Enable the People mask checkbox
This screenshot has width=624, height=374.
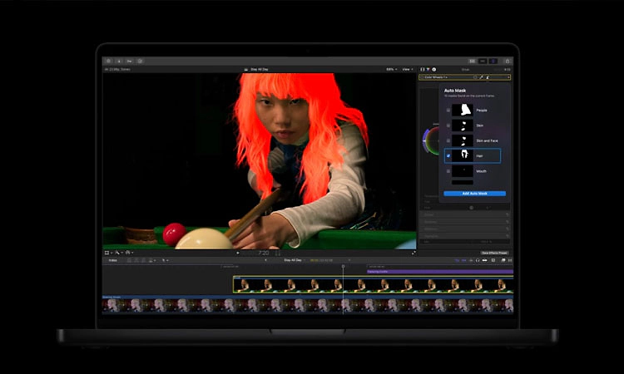pyautogui.click(x=448, y=110)
